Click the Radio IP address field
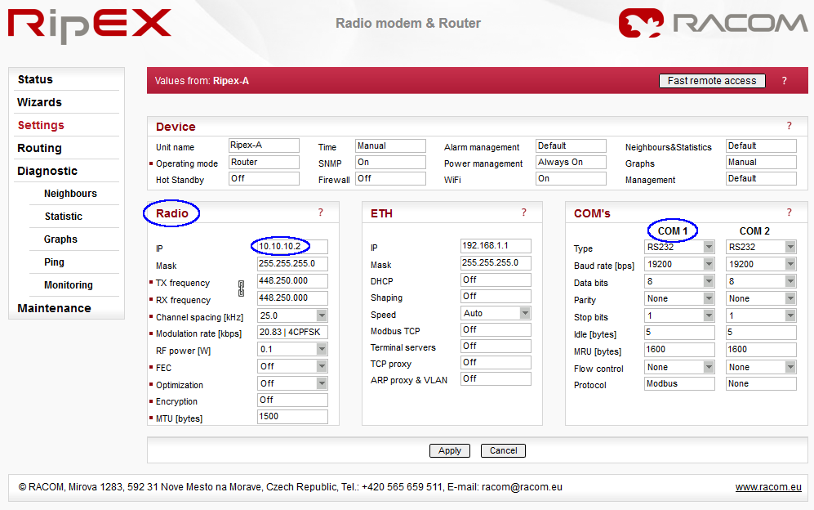Viewport: 814px width, 510px height. point(292,246)
